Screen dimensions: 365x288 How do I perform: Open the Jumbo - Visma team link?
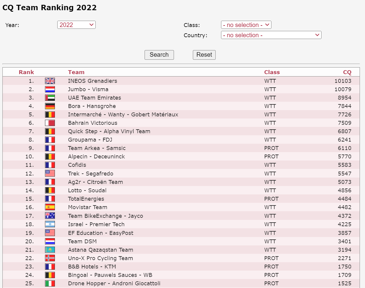click(x=88, y=89)
